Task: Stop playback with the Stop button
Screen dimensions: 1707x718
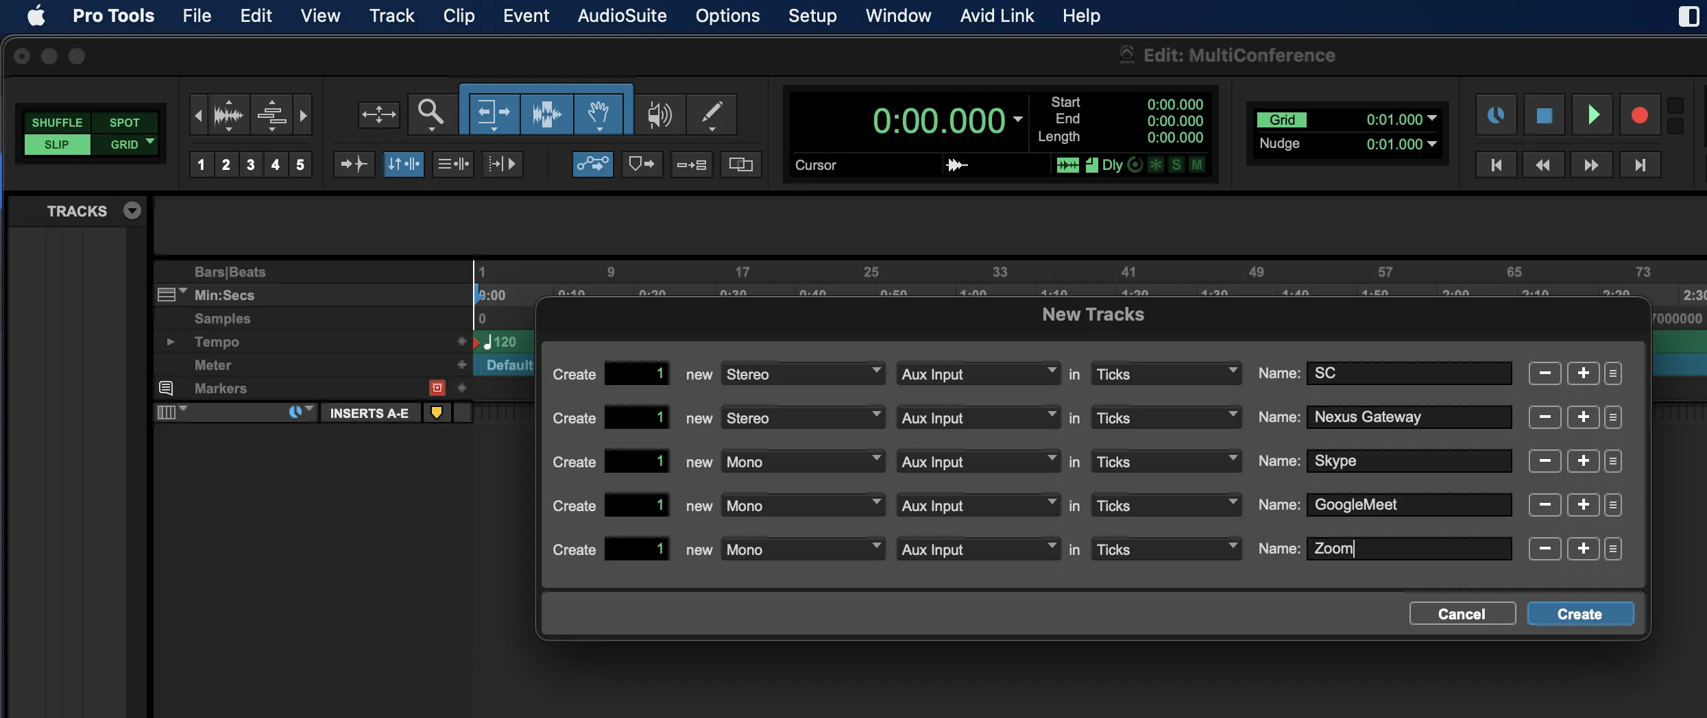Action: coord(1544,114)
